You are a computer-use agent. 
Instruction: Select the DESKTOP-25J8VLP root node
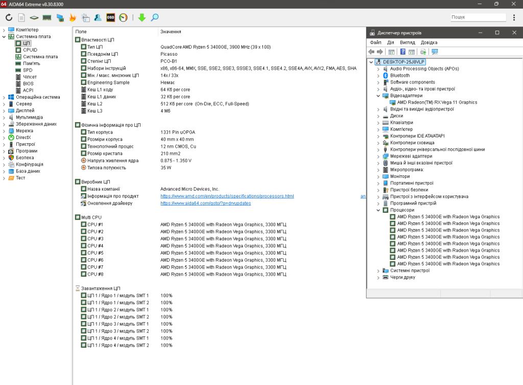[x=403, y=62]
